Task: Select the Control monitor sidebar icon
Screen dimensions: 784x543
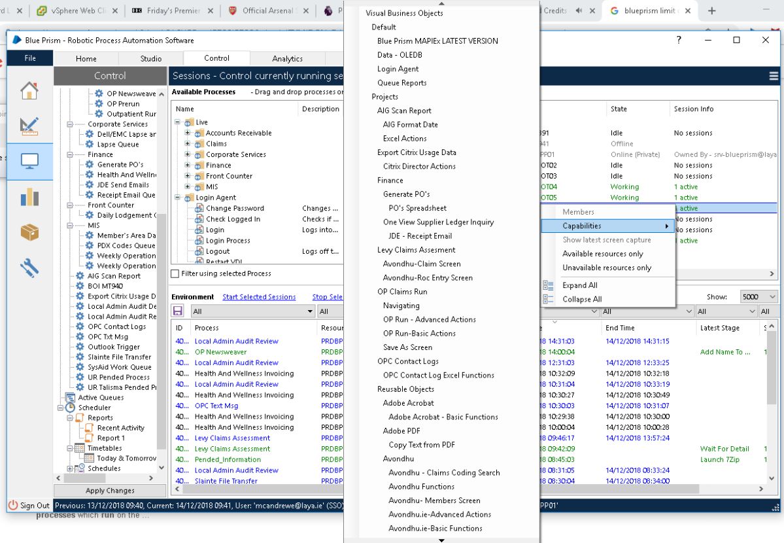Action: tap(29, 161)
